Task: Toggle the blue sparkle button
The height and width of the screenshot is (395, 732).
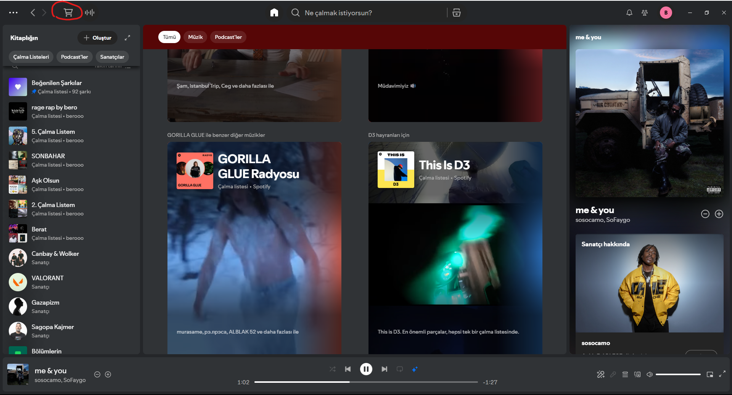Action: click(x=415, y=369)
